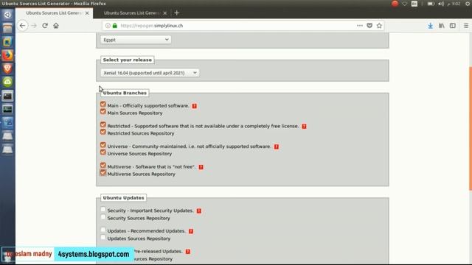Open the Library bookmarks icon
The image size is (472, 265).
442,26
